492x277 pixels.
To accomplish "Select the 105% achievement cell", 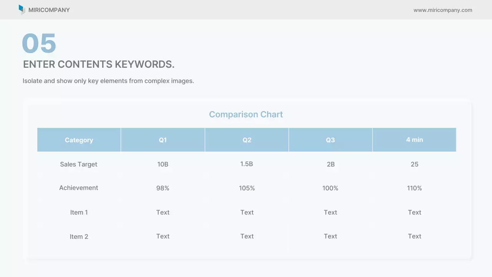I will [x=247, y=188].
